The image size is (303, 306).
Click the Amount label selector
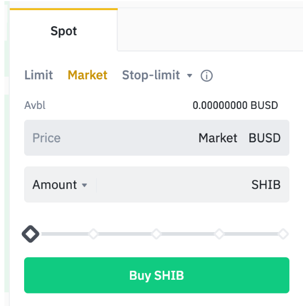(55, 184)
